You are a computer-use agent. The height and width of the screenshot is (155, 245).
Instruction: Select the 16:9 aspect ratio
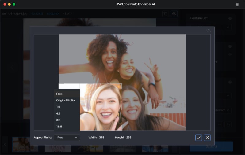67,127
